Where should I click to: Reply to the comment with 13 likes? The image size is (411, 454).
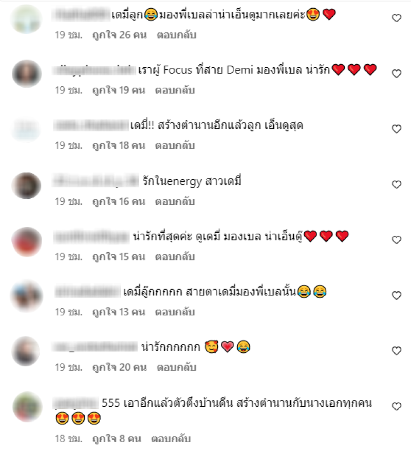point(175,312)
